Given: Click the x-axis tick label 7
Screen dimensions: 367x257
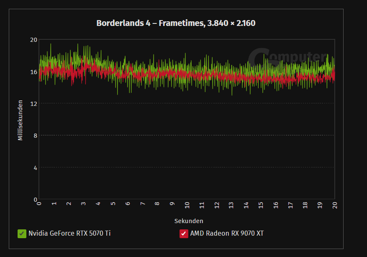Looking at the screenshot, I should (143, 204).
